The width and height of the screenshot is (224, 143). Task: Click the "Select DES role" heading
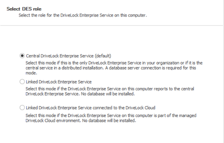coord(24,9)
